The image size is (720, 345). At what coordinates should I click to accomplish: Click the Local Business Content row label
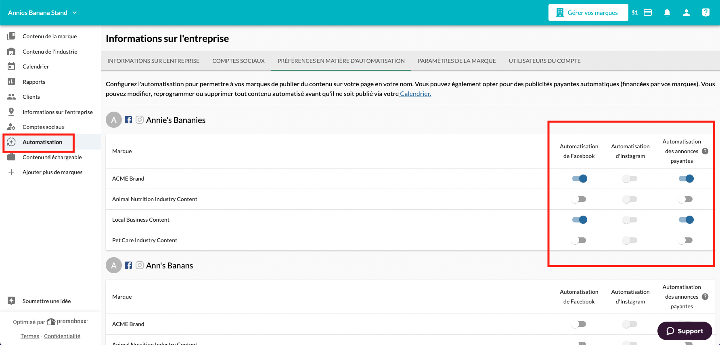141,220
